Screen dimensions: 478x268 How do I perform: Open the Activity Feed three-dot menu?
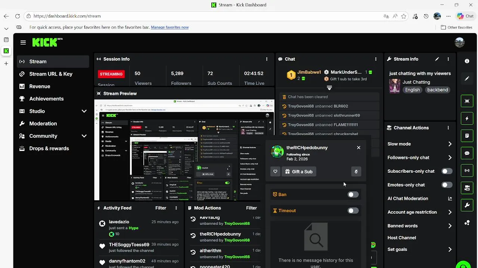click(x=176, y=208)
